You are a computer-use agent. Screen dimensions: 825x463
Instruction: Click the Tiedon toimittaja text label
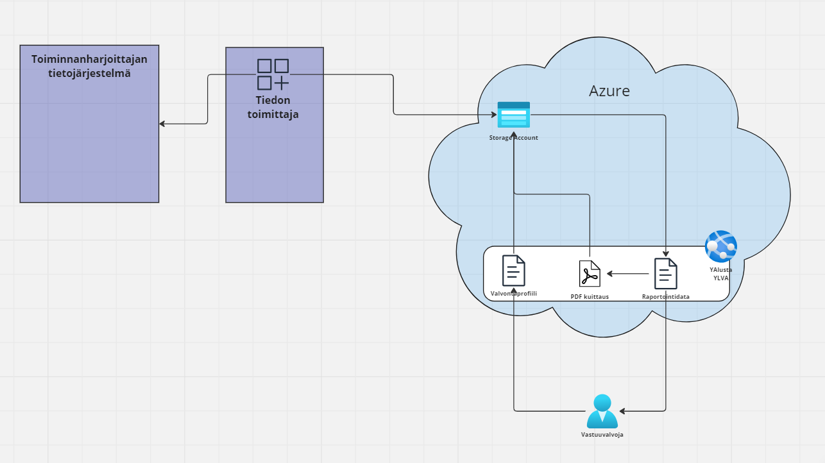[x=273, y=108]
